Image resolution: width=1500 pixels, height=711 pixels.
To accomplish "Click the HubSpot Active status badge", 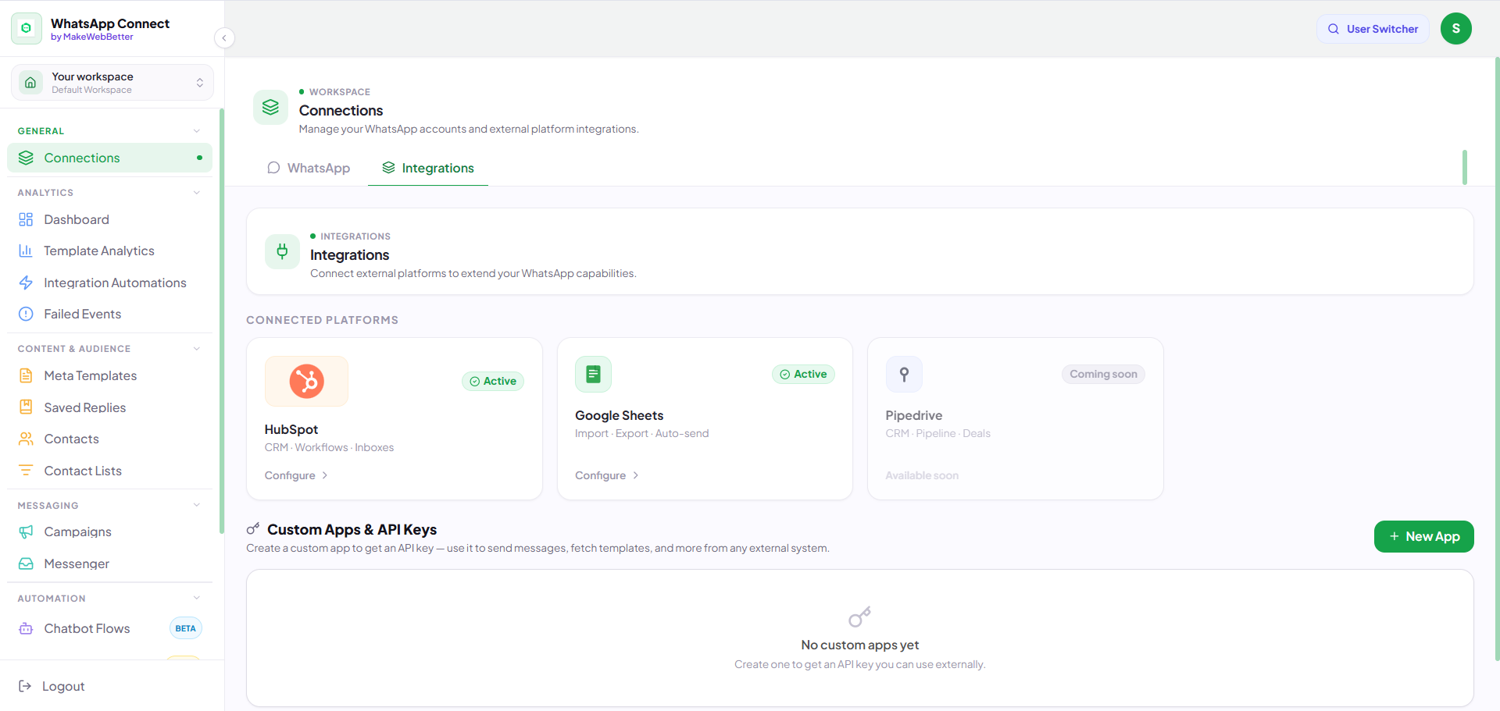I will 493,382.
